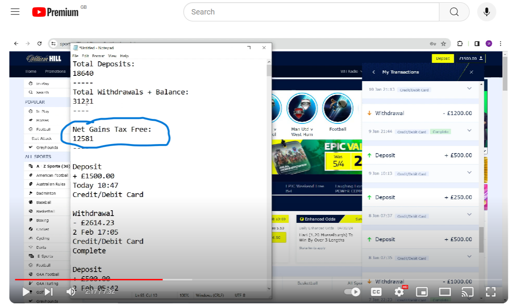This screenshot has width=511, height=304.
Task: Select Badminton in sidebar
Action: tap(46, 193)
